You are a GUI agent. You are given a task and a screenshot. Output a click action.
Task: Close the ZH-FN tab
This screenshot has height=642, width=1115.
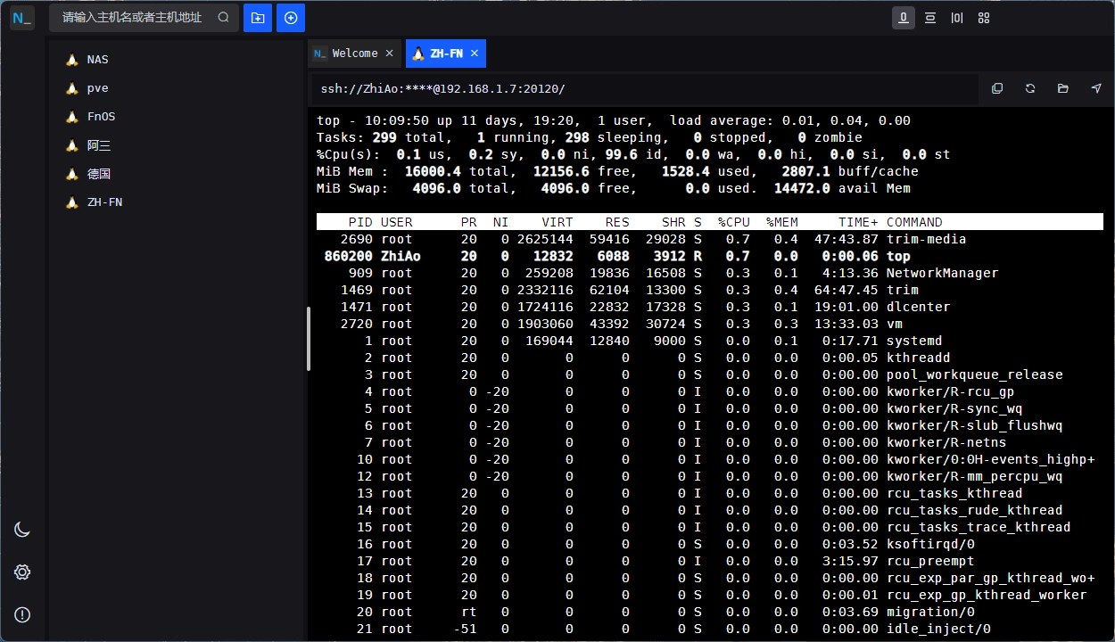475,53
